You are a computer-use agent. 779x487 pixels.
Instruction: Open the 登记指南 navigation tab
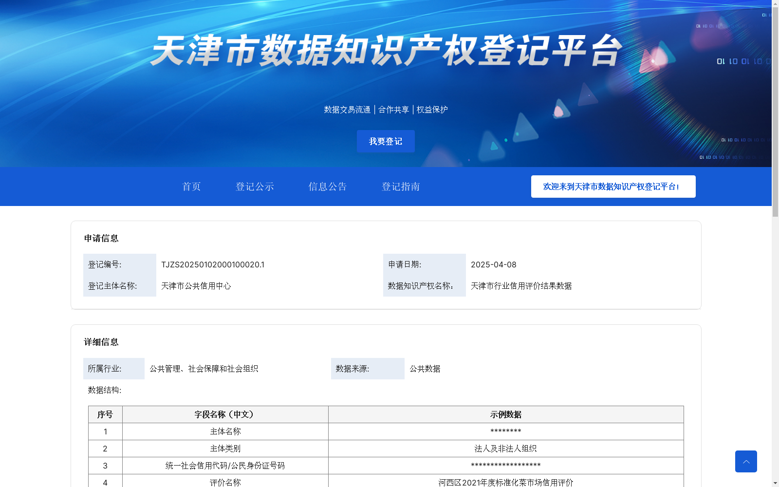coord(401,187)
